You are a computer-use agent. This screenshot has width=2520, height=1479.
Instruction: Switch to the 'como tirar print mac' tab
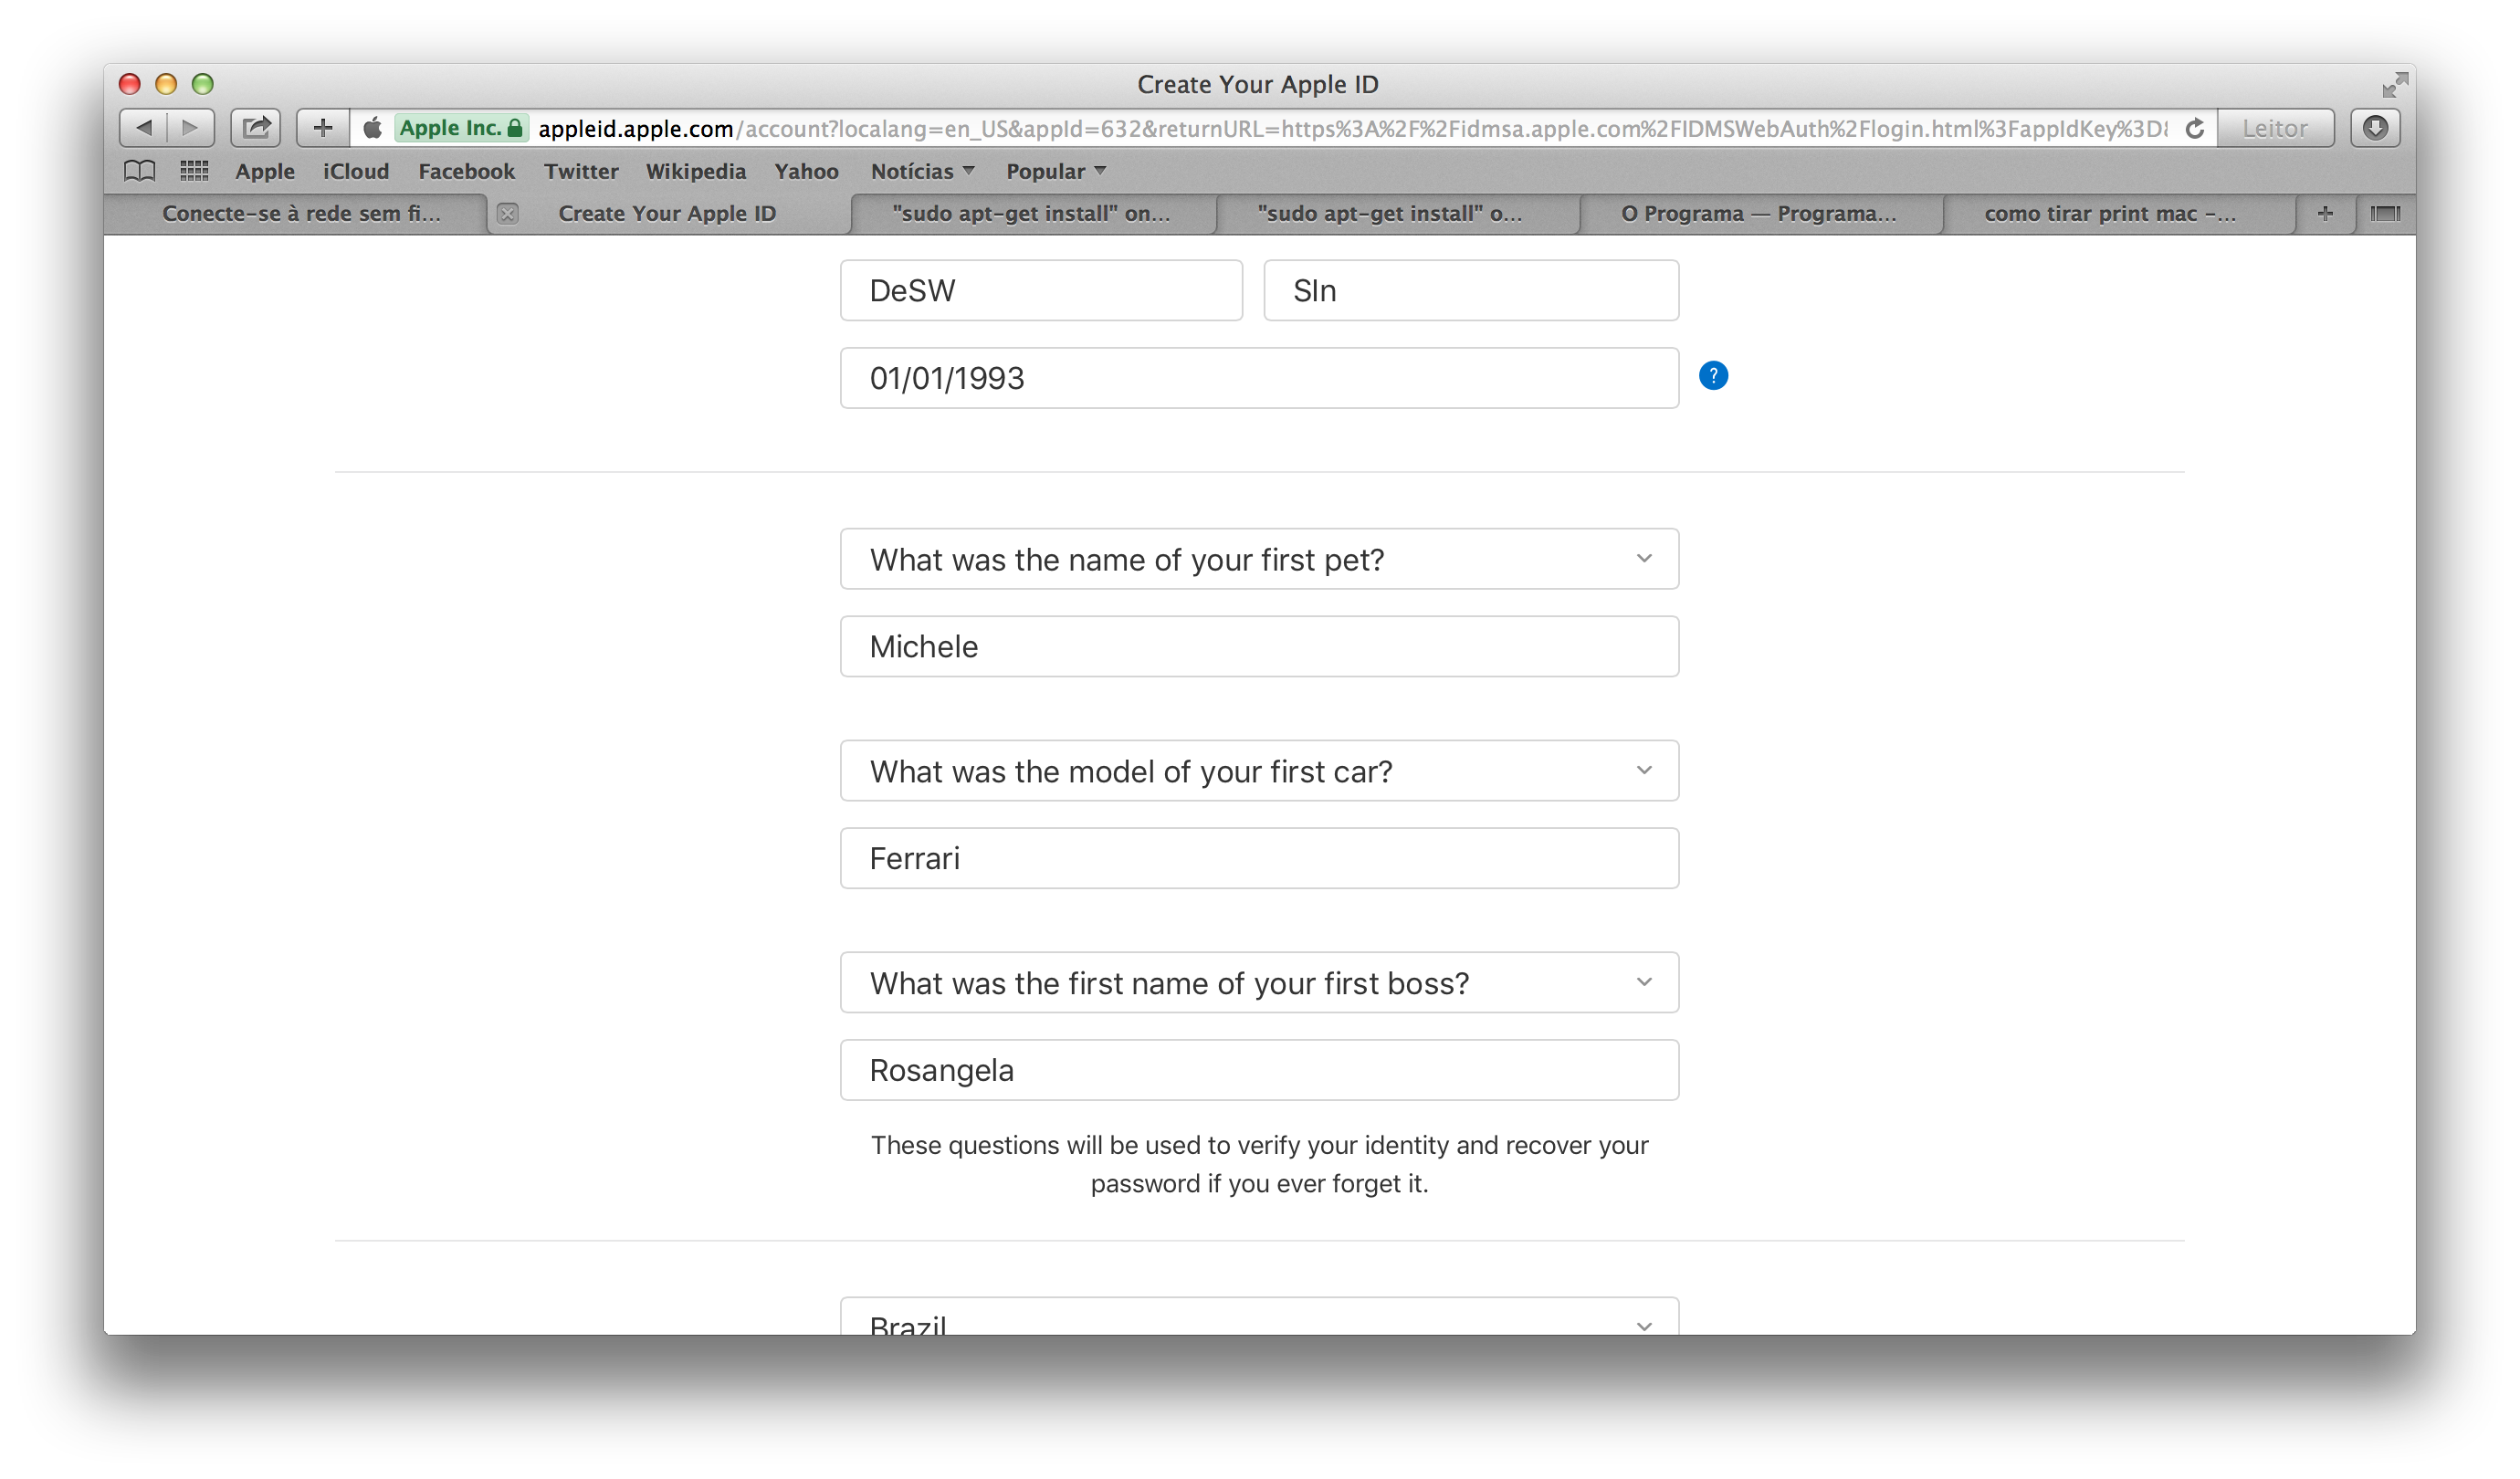click(x=2110, y=213)
